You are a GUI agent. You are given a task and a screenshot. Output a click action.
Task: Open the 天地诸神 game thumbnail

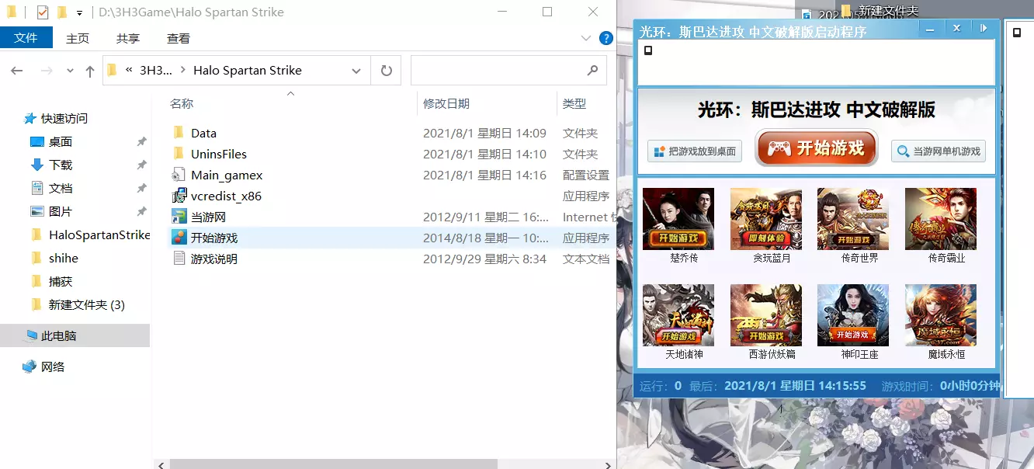click(x=678, y=315)
